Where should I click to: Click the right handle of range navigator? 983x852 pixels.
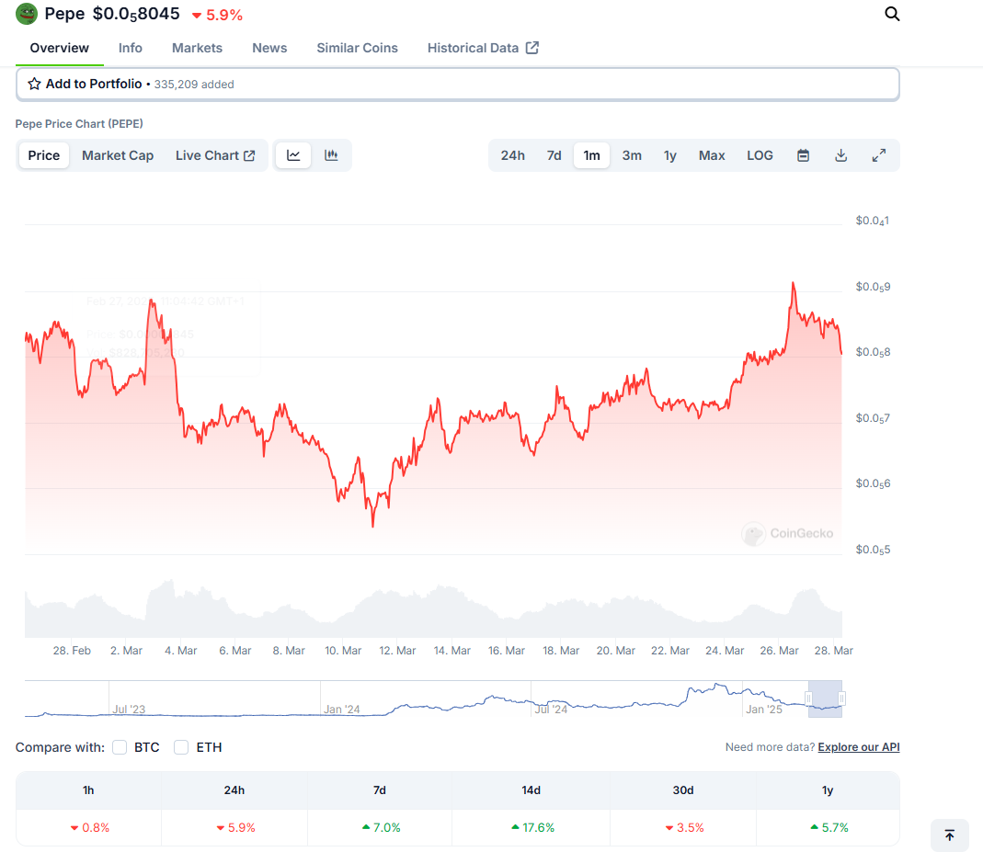coord(842,699)
